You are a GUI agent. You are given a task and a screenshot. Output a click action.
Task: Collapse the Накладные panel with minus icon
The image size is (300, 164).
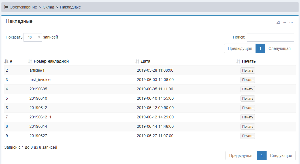285,22
